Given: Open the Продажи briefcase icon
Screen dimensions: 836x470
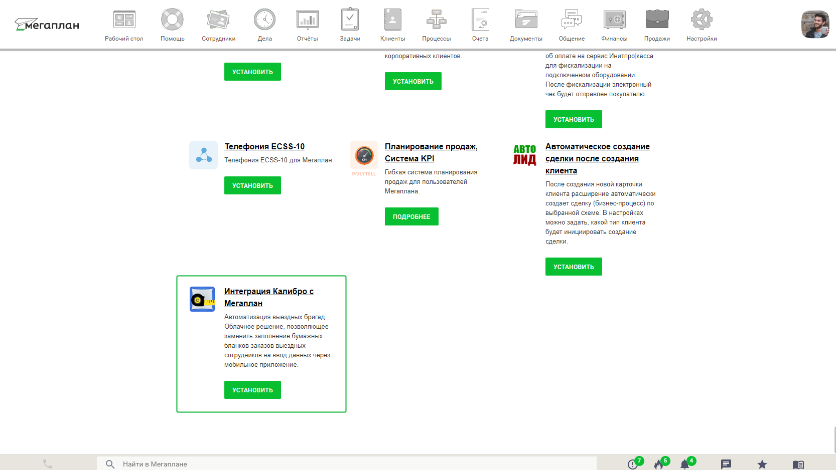Looking at the screenshot, I should click(657, 20).
